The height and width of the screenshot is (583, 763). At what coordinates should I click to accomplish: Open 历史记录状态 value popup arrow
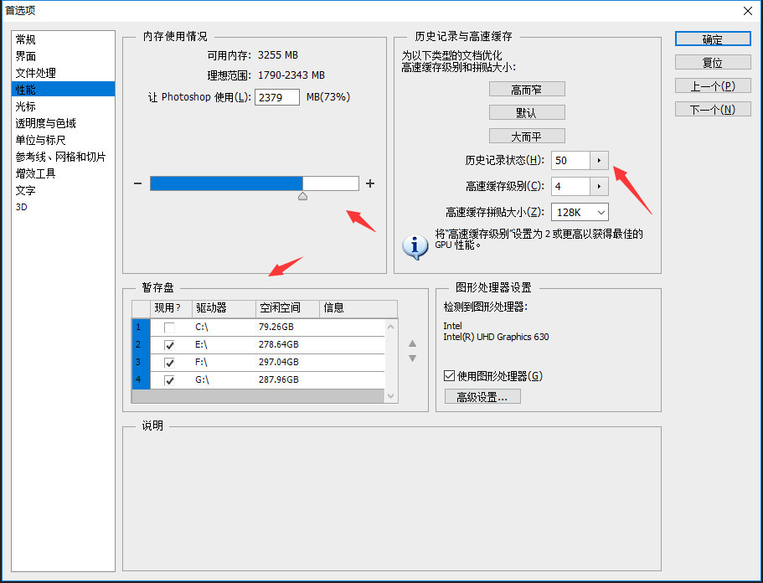tap(599, 160)
